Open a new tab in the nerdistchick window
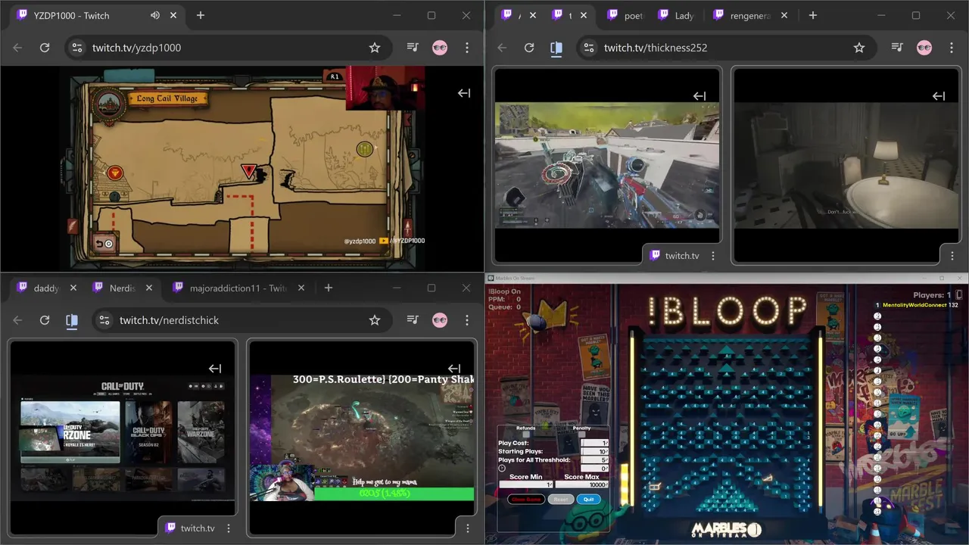 click(328, 288)
